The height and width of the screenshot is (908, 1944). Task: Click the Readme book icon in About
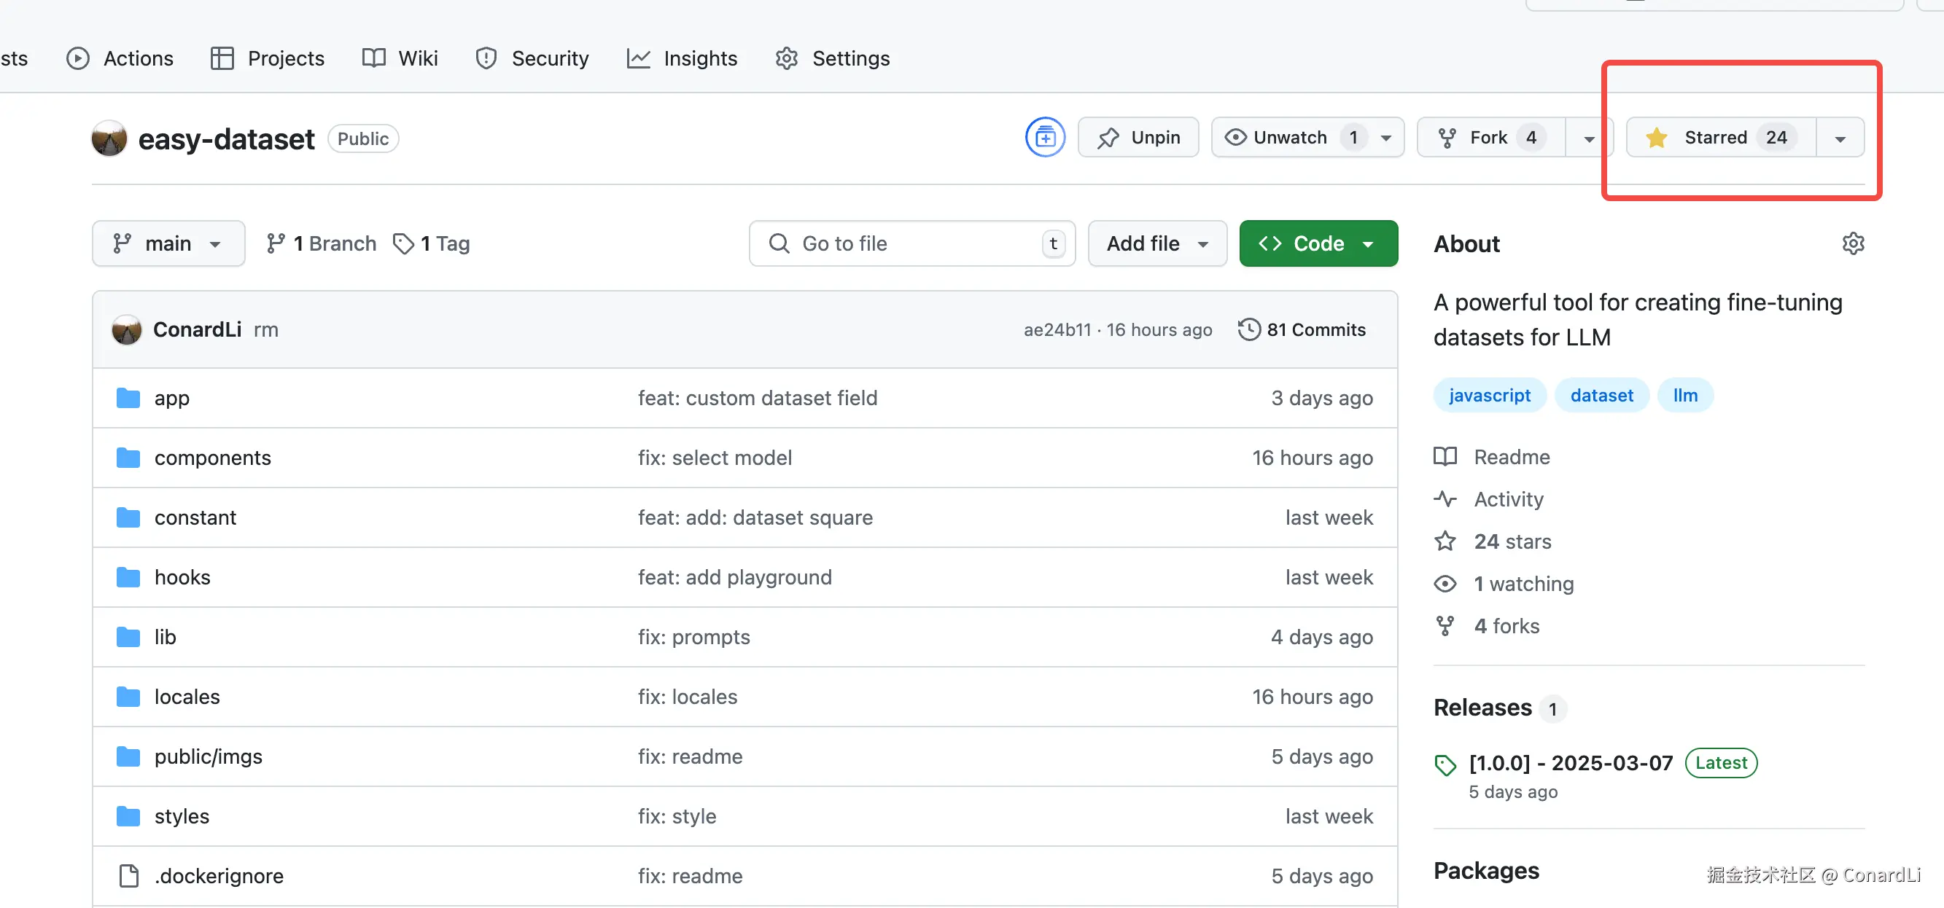pyautogui.click(x=1445, y=457)
